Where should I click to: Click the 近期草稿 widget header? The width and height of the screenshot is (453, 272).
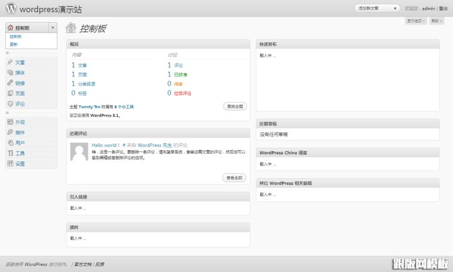click(348, 123)
